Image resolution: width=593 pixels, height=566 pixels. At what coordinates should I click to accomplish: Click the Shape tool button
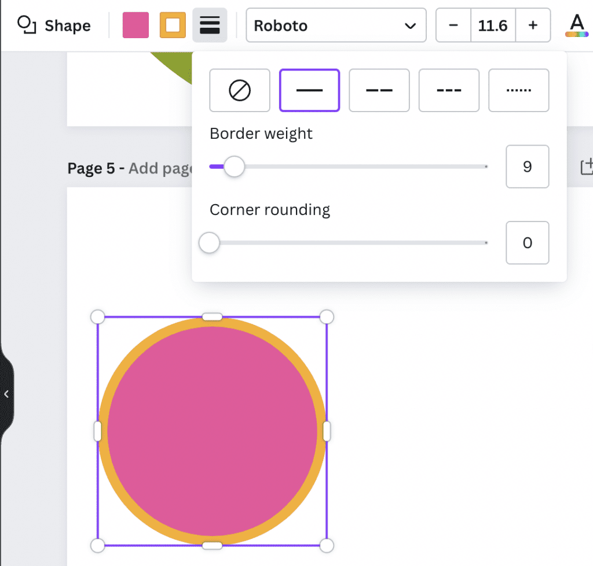point(54,25)
